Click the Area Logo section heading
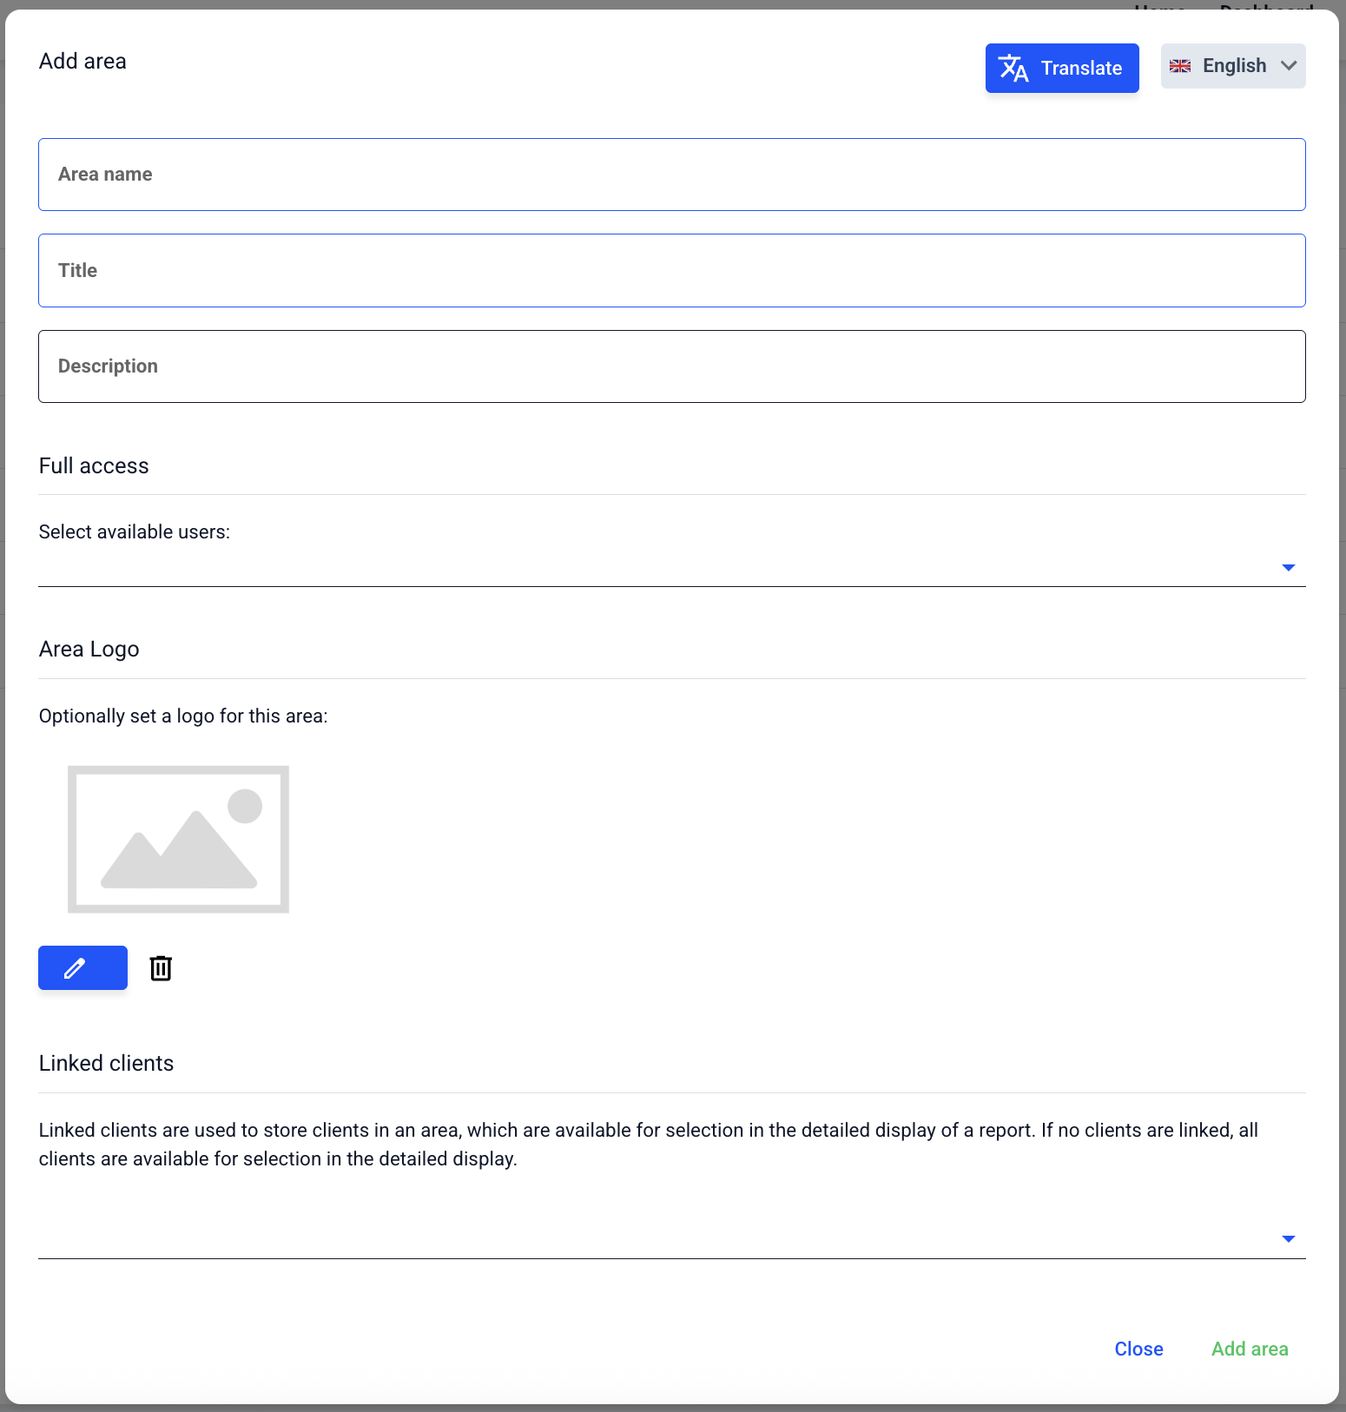This screenshot has height=1412, width=1346. (x=89, y=650)
